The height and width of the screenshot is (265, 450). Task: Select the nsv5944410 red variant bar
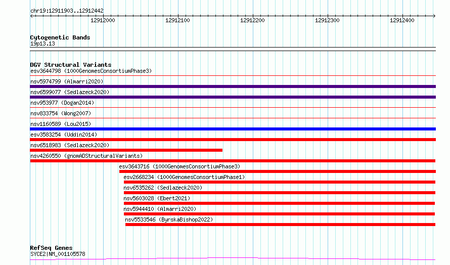(x=279, y=214)
